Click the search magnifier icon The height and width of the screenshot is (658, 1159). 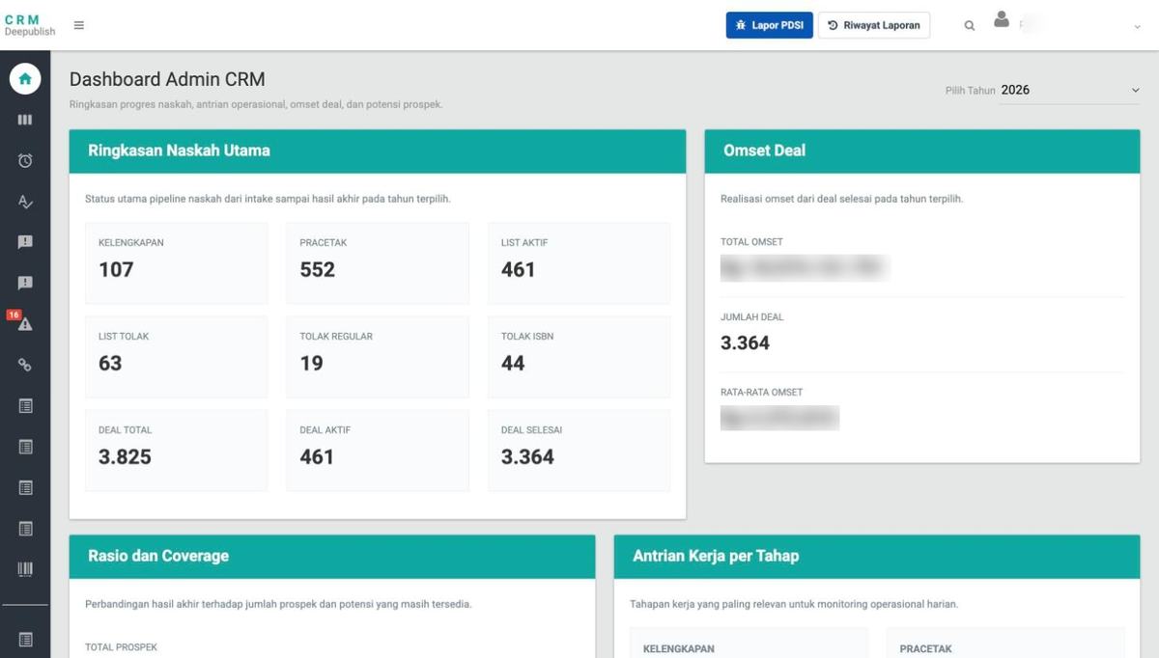(x=970, y=26)
